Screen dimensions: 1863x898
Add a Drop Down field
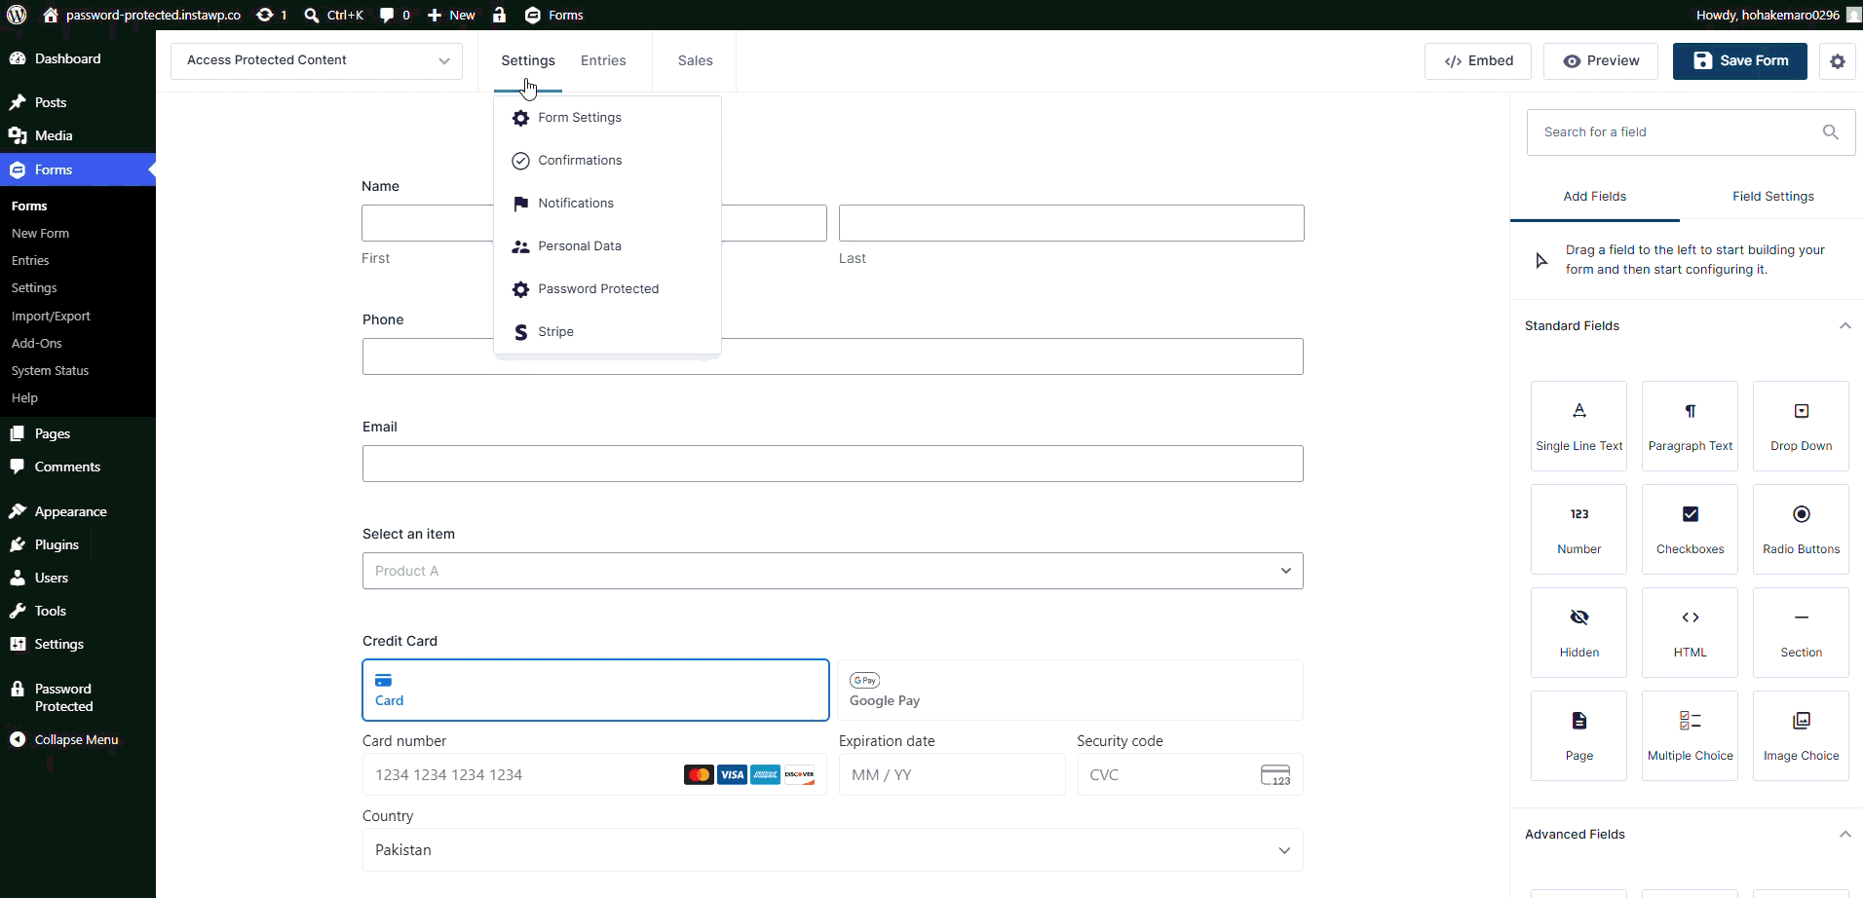[x=1801, y=426]
